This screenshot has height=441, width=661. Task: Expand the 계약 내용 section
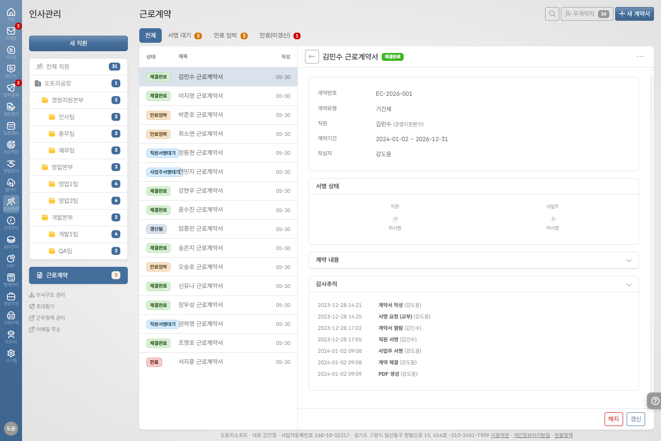(474, 260)
